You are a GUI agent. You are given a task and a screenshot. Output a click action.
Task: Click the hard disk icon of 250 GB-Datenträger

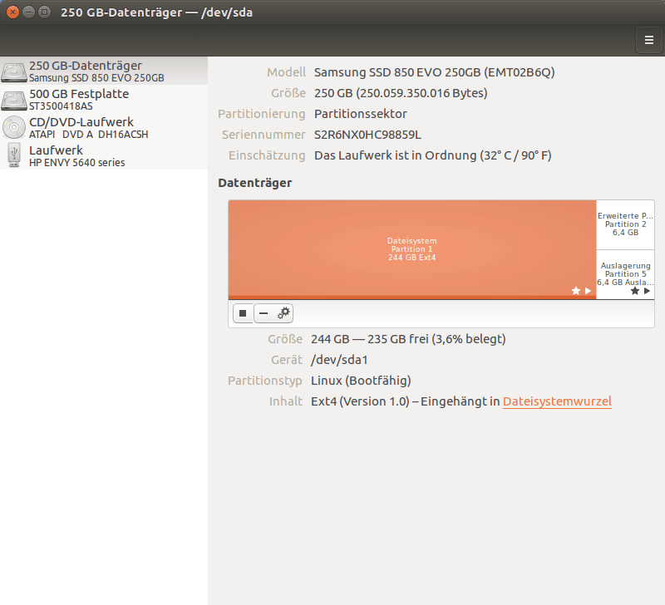click(x=14, y=71)
